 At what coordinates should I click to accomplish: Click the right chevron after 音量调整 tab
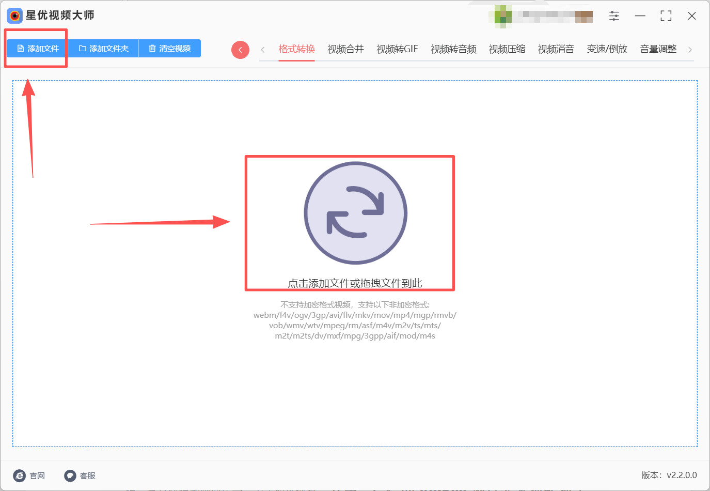point(690,50)
